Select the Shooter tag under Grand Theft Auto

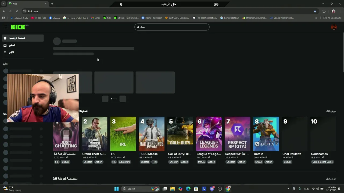coord(88,162)
